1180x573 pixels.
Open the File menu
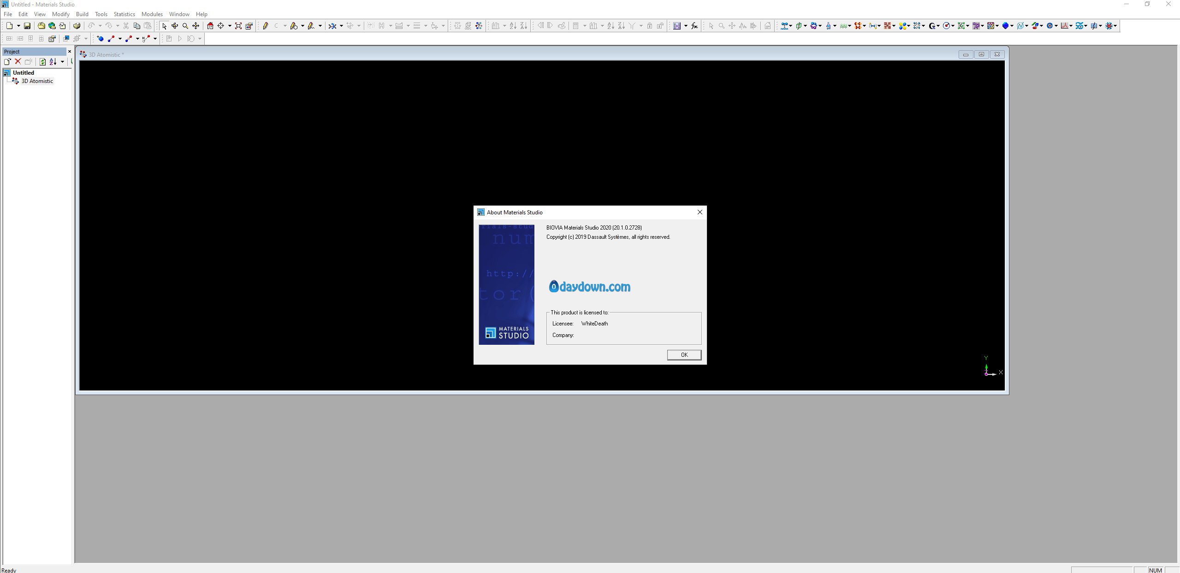click(x=8, y=14)
